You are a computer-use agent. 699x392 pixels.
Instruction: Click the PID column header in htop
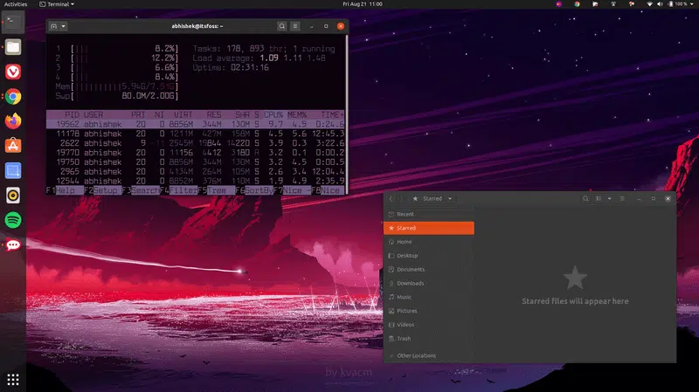click(72, 115)
